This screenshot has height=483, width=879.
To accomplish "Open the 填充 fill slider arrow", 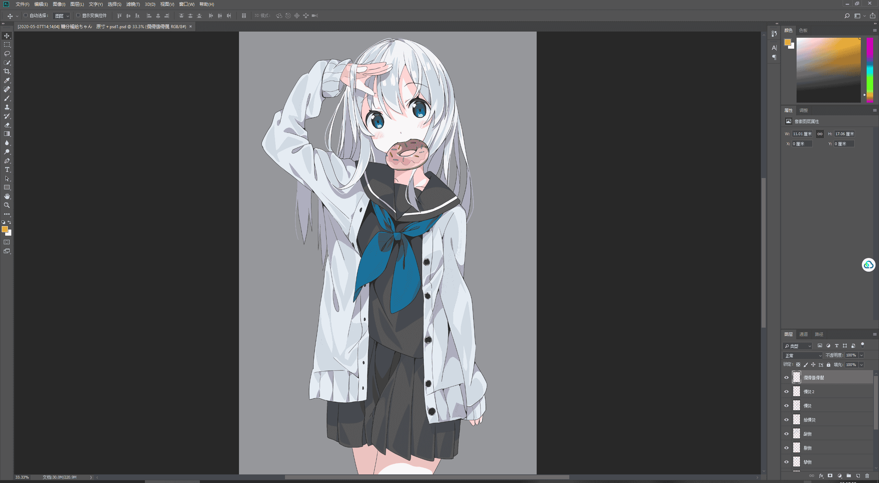I will coord(861,365).
